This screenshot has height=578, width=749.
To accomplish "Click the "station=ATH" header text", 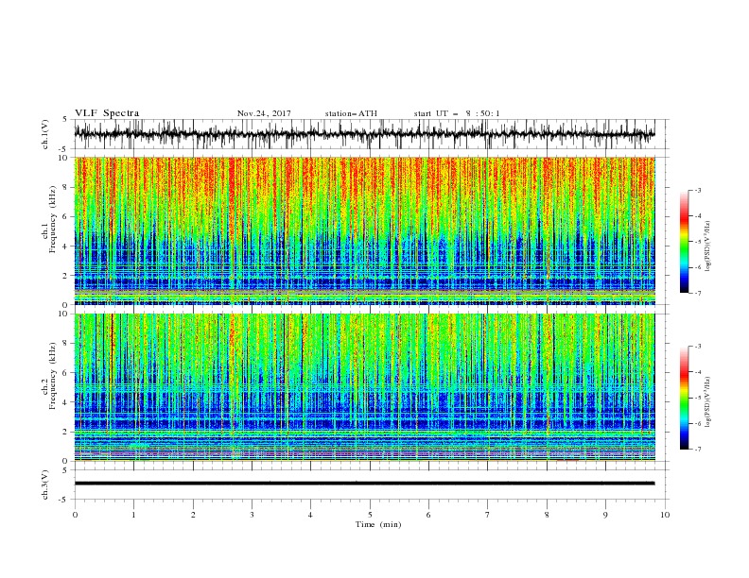I will 351,113.
